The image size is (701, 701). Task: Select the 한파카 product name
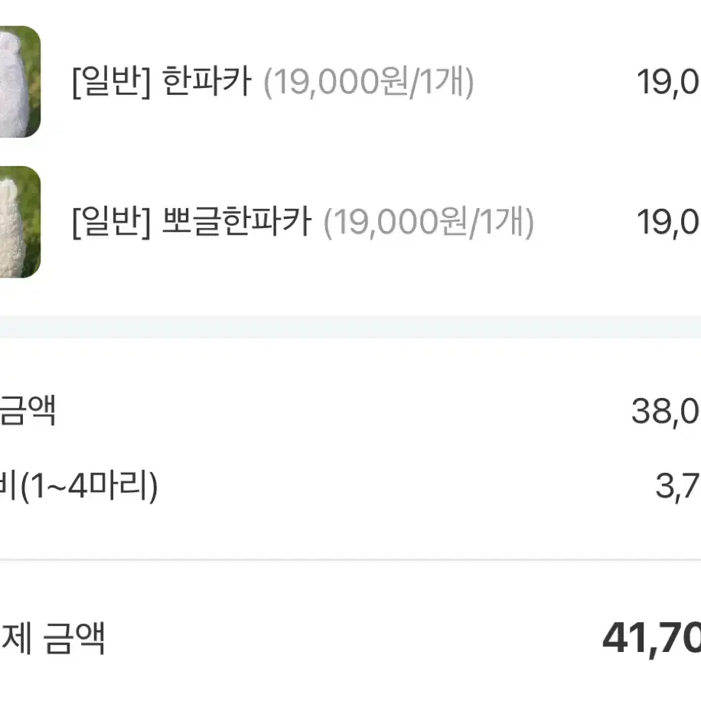[x=207, y=81]
